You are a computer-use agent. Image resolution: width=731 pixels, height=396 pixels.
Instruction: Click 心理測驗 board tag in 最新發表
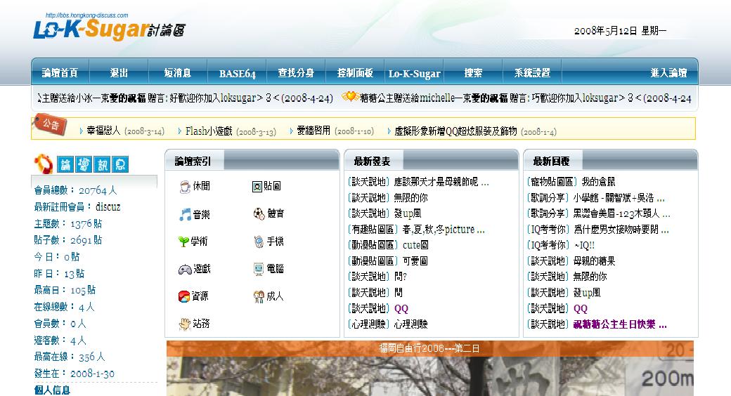click(369, 324)
